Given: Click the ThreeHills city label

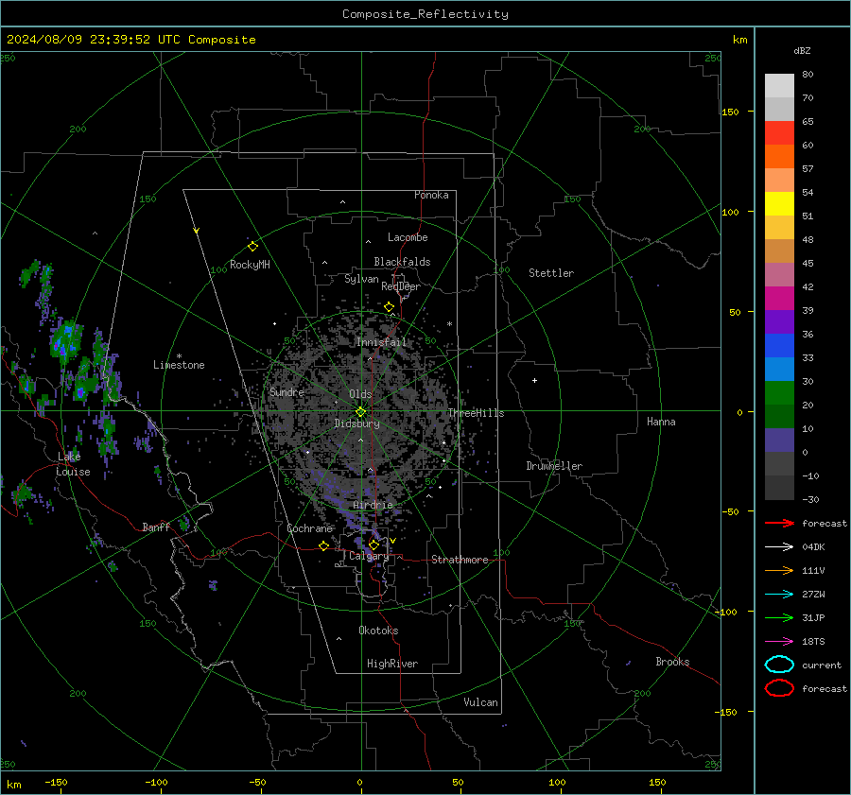Looking at the screenshot, I should coord(476,413).
